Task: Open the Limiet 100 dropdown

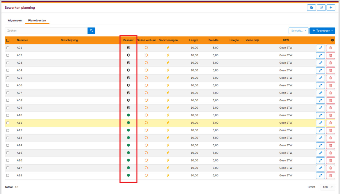Action: click(x=328, y=187)
